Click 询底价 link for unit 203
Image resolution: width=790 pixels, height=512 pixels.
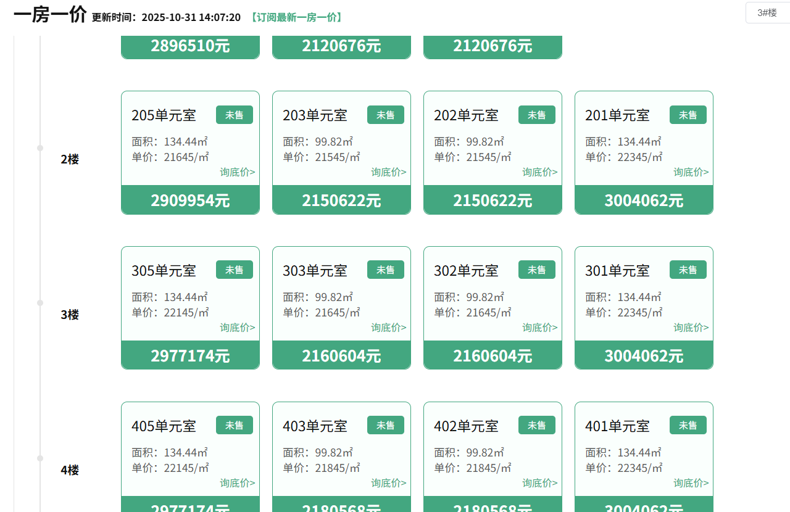(388, 172)
